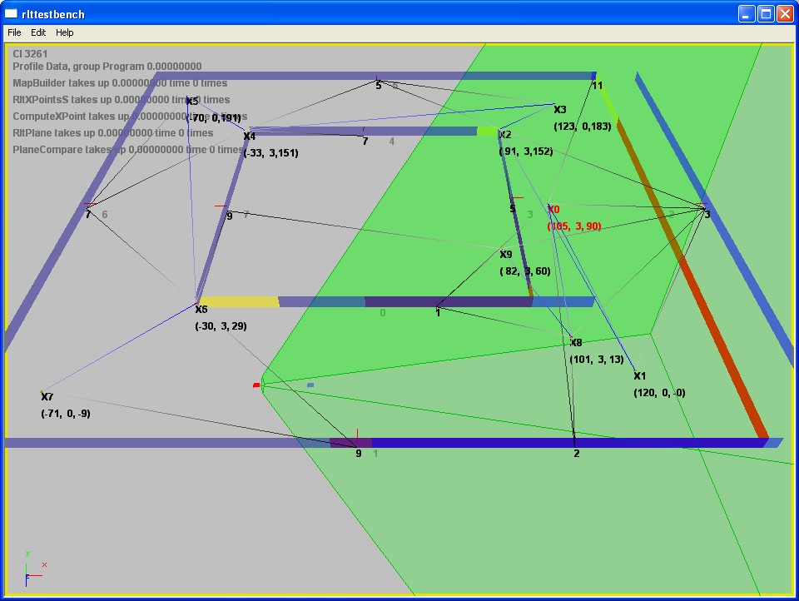The image size is (799, 601).
Task: Maximize the rlttestbench window
Action: [765, 13]
